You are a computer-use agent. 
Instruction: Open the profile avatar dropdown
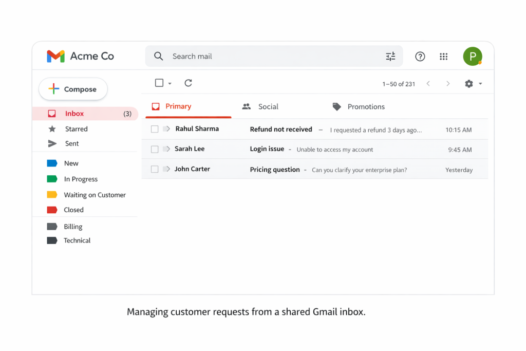tap(473, 57)
